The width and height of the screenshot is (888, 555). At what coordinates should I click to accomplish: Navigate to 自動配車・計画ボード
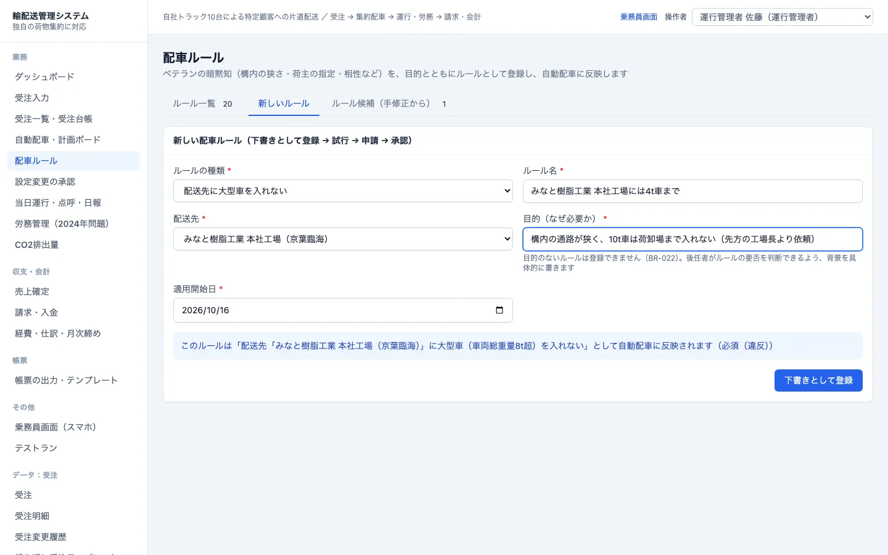coord(73,140)
